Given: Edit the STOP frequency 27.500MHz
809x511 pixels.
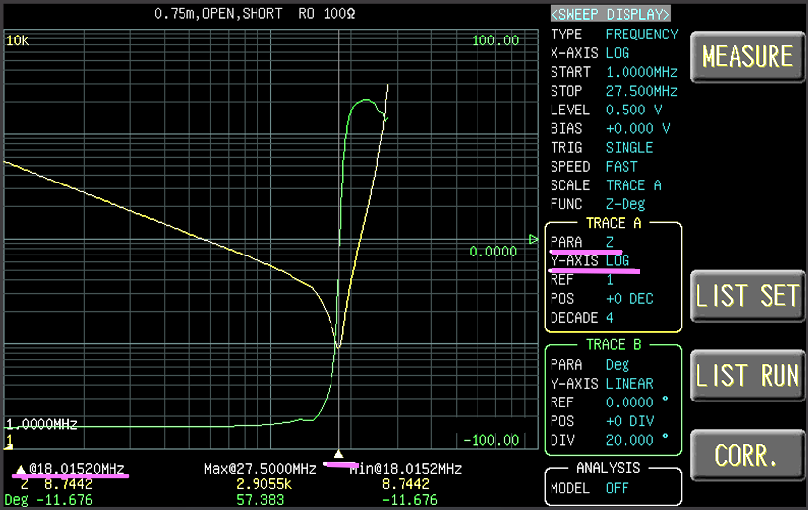Looking at the screenshot, I should click(641, 91).
